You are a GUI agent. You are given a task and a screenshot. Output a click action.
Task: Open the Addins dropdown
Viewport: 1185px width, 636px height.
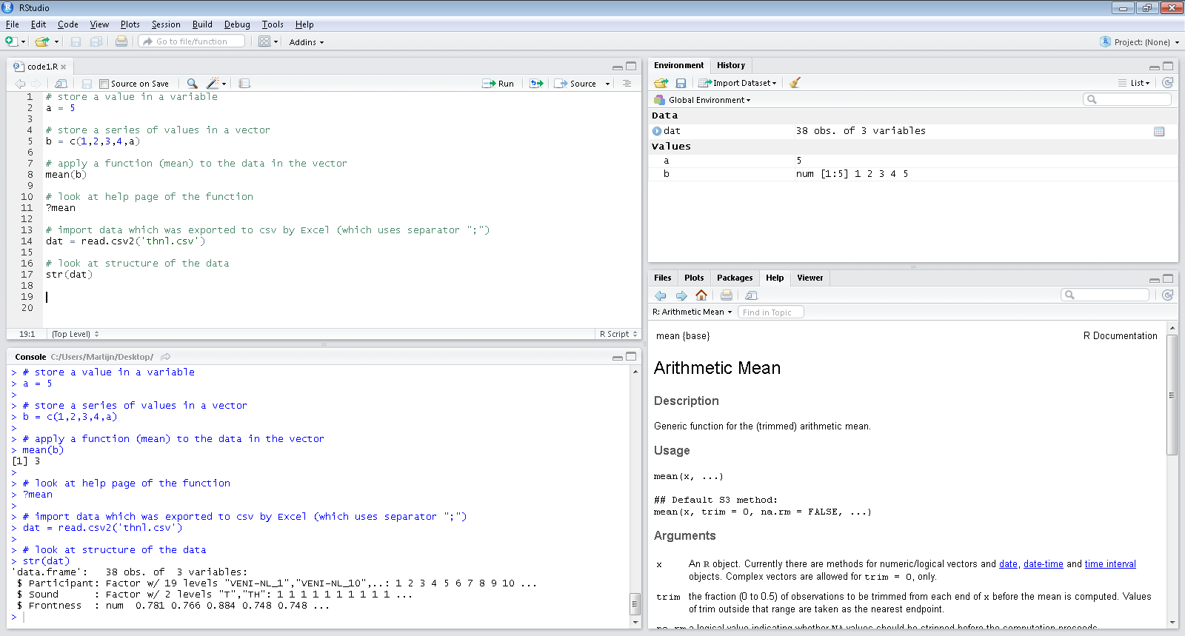pos(307,42)
